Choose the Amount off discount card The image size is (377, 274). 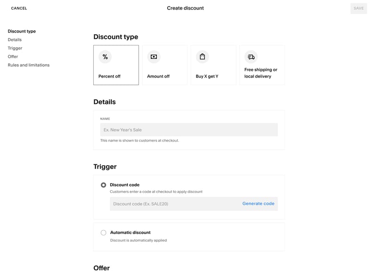pyautogui.click(x=164, y=65)
